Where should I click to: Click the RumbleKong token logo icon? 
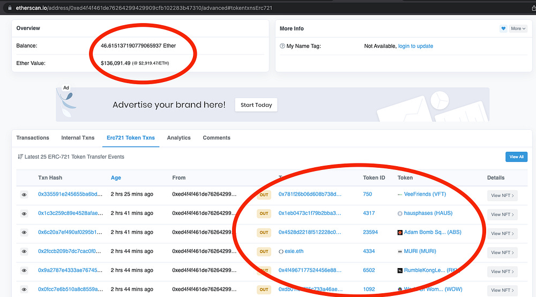click(x=400, y=271)
